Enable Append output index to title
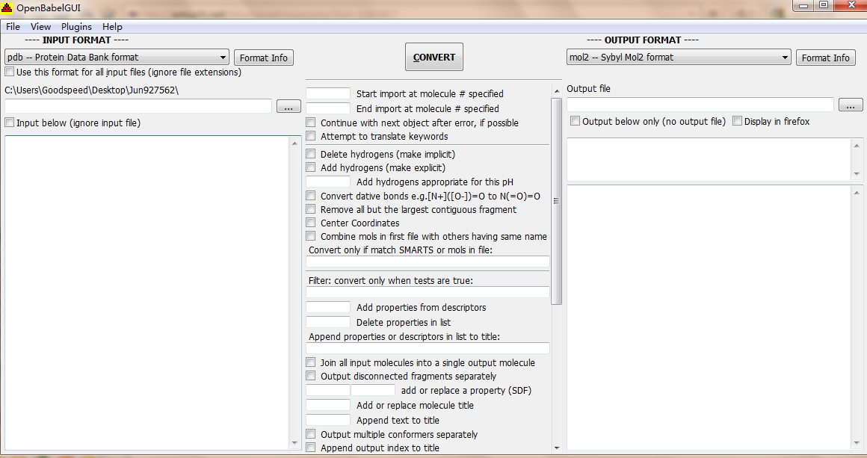867x458 pixels. click(311, 448)
